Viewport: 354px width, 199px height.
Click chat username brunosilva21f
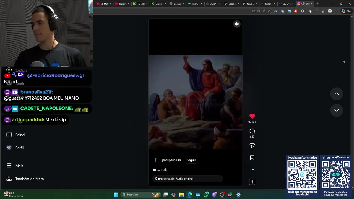pyautogui.click(x=37, y=92)
